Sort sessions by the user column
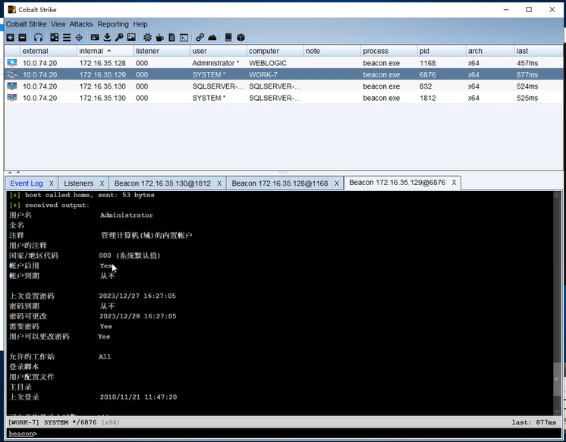This screenshot has height=442, width=566. pos(219,51)
